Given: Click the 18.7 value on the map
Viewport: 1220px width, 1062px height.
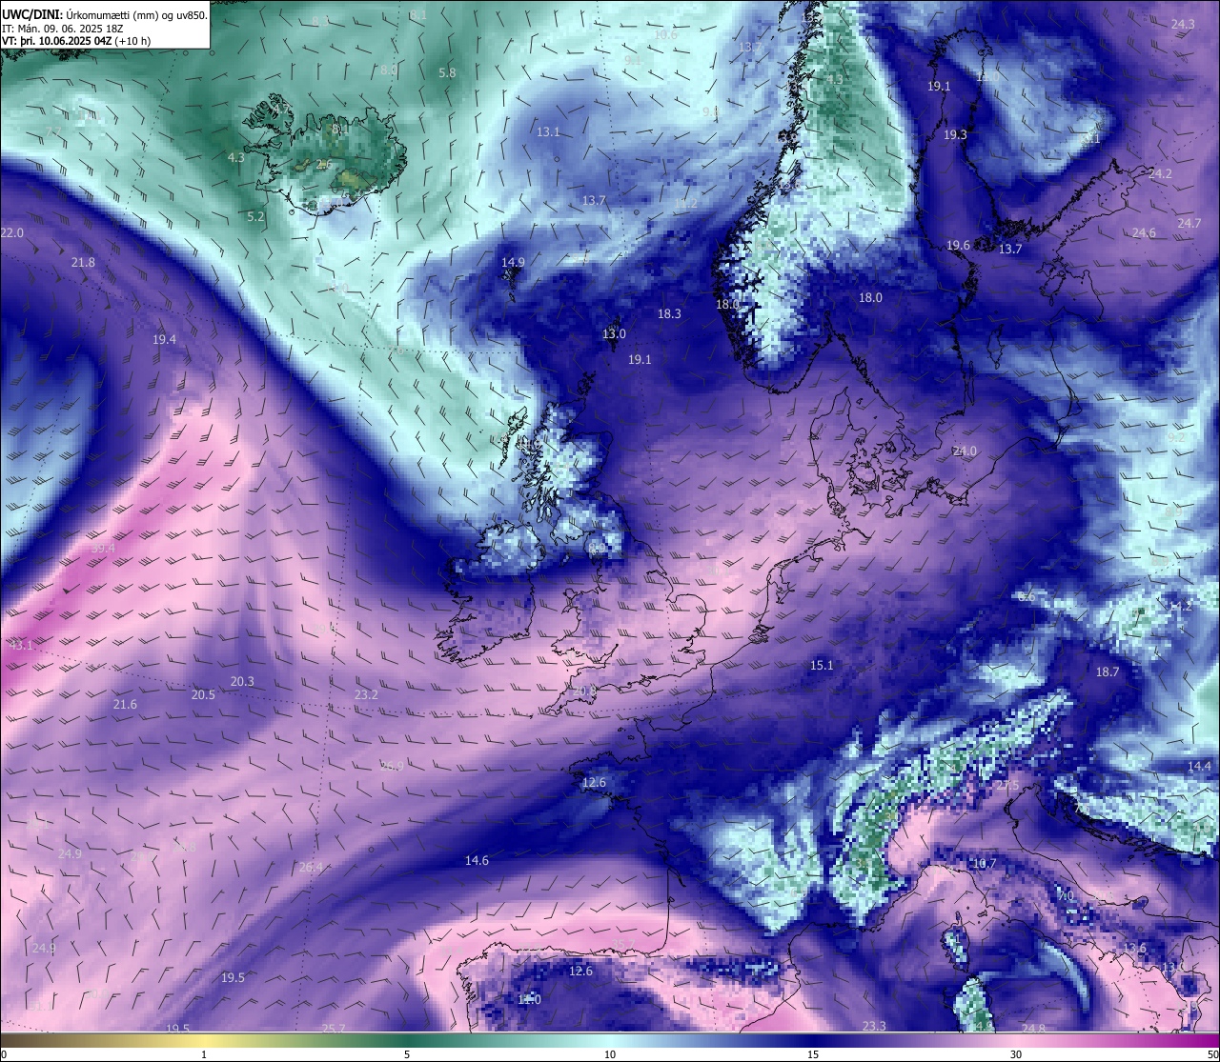Looking at the screenshot, I should pyautogui.click(x=1108, y=671).
